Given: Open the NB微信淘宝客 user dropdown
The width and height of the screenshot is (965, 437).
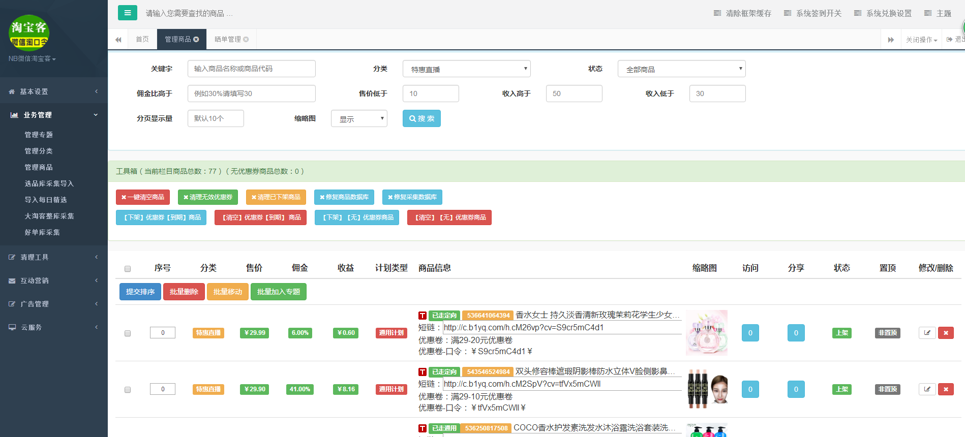Looking at the screenshot, I should coord(32,58).
